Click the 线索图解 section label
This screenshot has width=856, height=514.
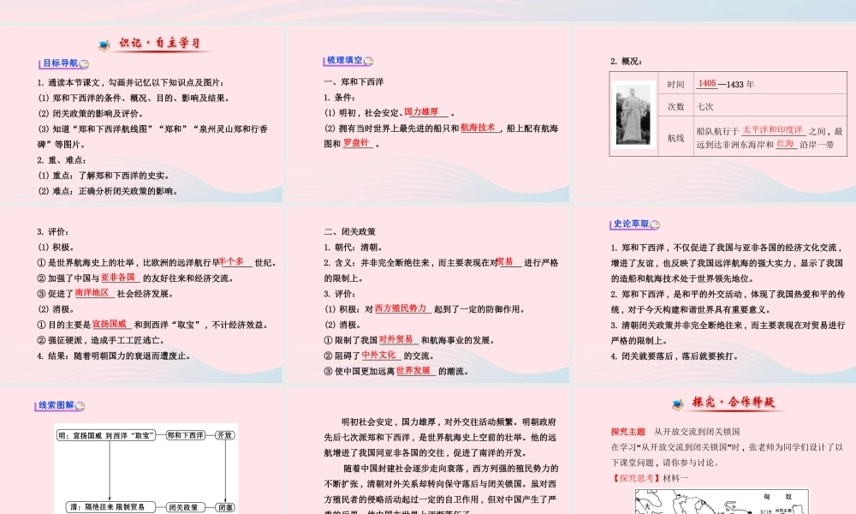click(x=56, y=404)
